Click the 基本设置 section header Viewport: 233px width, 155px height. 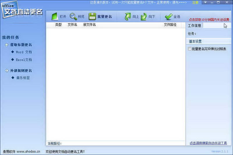coord(209,41)
